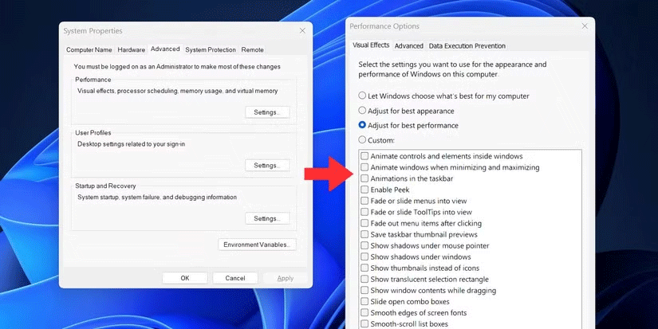This screenshot has width=658, height=329.
Task: Cancel the System Properties dialog
Action: 235,278
